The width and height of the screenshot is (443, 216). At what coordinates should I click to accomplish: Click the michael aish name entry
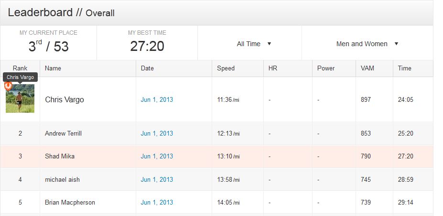62,179
